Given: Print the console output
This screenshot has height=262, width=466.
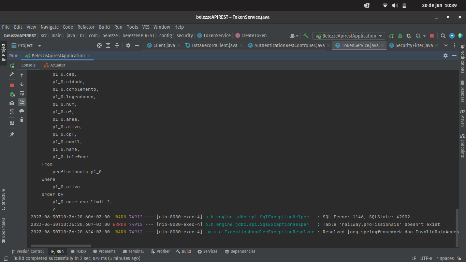Looking at the screenshot, I should point(22,111).
